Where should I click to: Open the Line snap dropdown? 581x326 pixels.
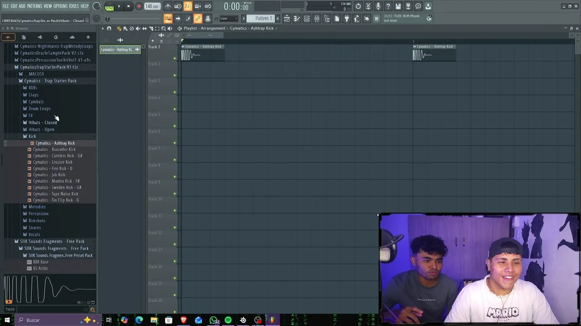click(x=229, y=19)
